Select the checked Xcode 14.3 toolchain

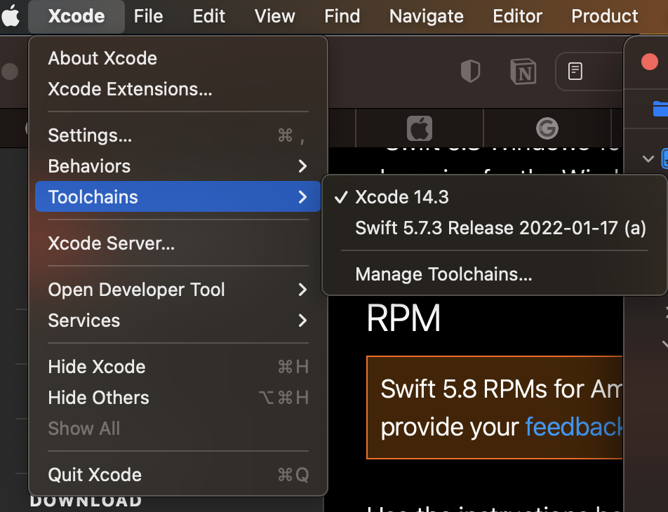click(494, 197)
